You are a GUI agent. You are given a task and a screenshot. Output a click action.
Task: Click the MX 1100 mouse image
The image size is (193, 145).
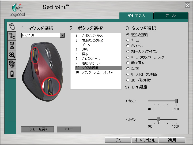pyautogui.click(x=43, y=72)
